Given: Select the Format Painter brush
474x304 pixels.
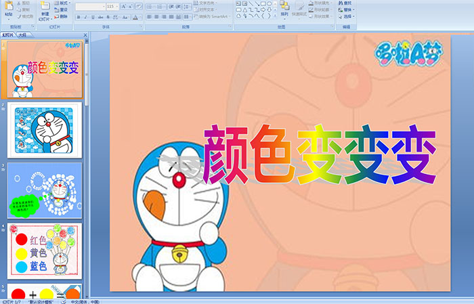Looking at the screenshot, I should (x=25, y=16).
